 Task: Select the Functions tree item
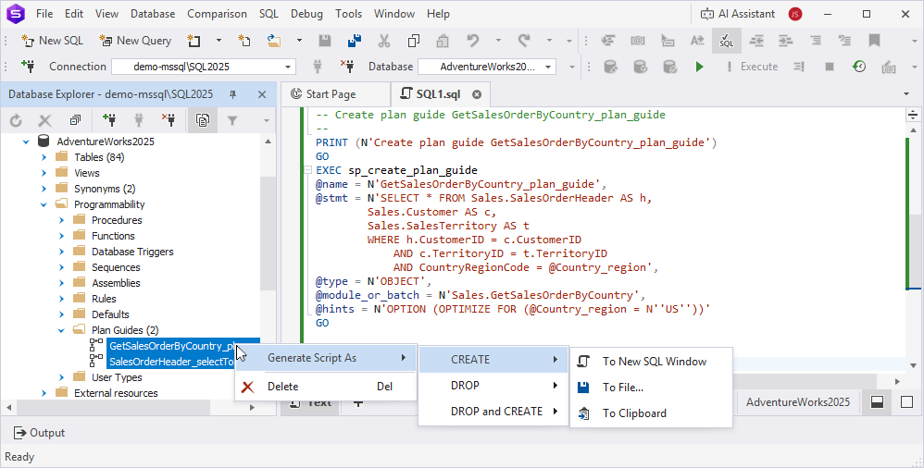113,236
